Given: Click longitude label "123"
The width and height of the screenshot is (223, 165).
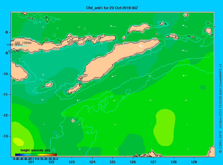Looking at the screenshot, I should [x=72, y=162].
